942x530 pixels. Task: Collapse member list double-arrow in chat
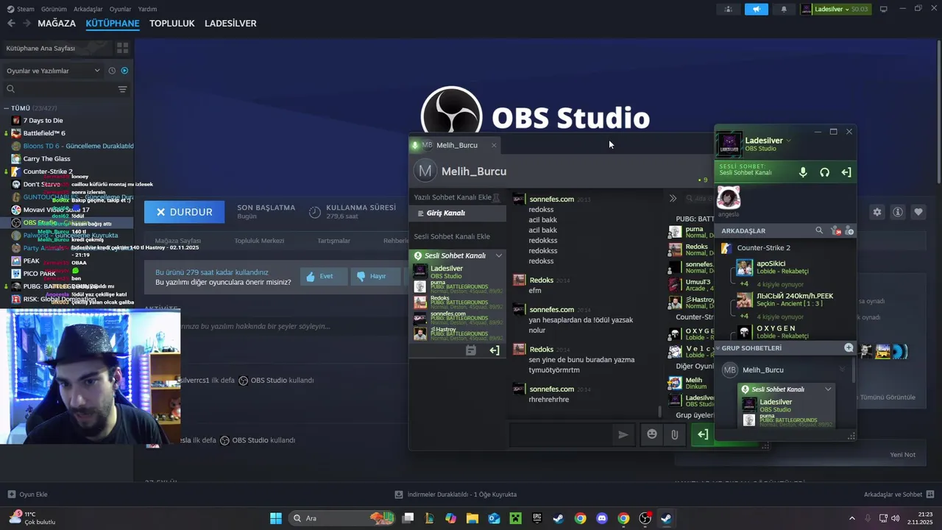pyautogui.click(x=673, y=198)
